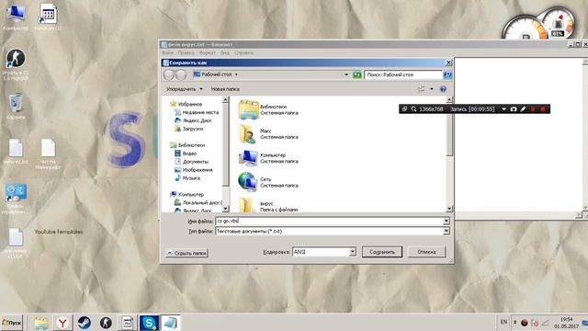Select the Макс user folder icon
Viewport: 588px width, 331px height.
coord(247,134)
